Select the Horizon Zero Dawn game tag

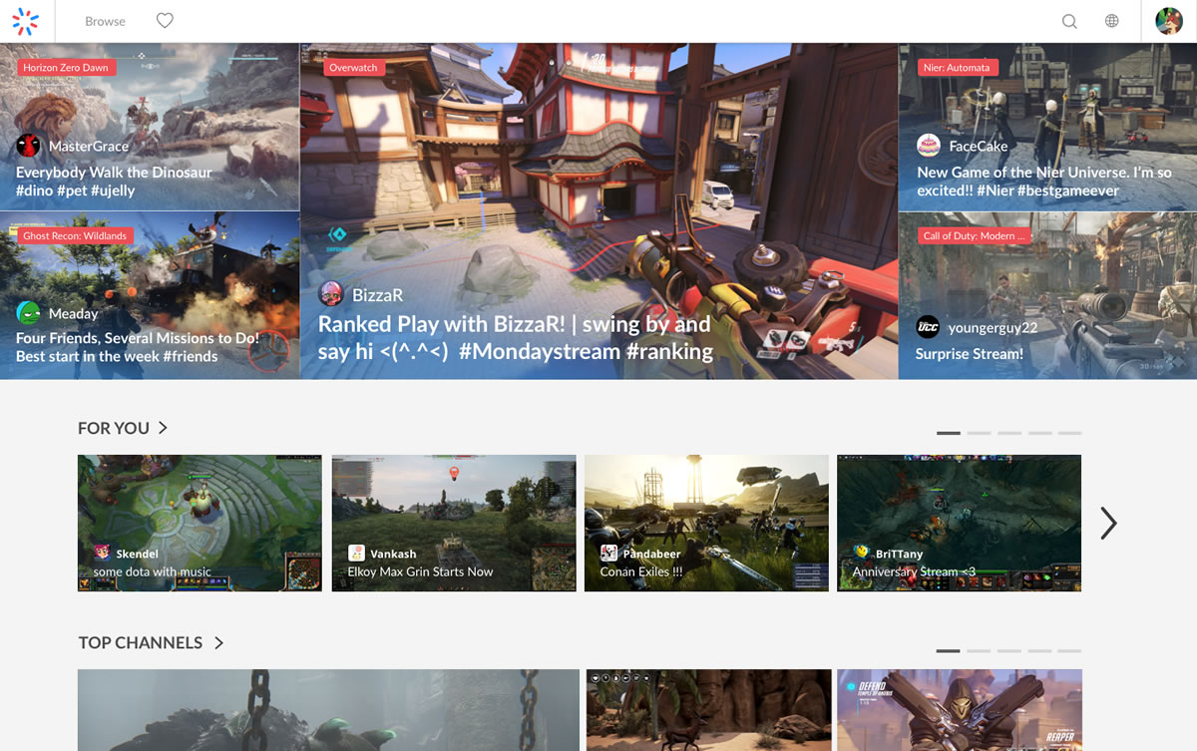(x=66, y=68)
